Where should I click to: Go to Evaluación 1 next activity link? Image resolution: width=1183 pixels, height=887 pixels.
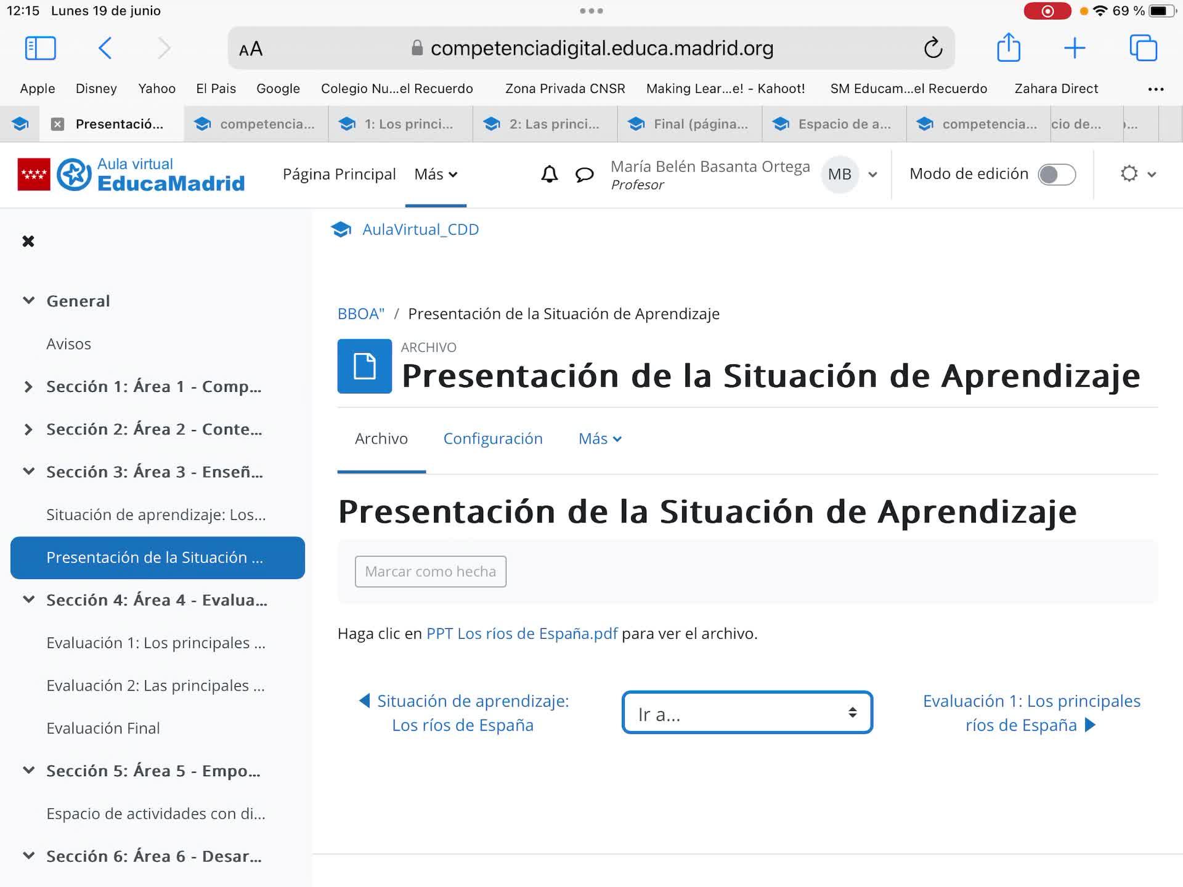pos(1031,713)
